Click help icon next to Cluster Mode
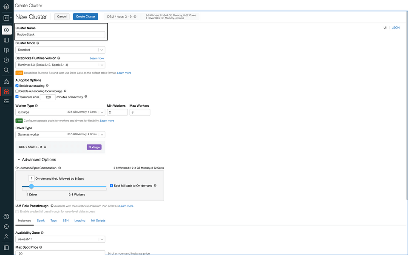Viewport: 408px width, 255px height. (38, 43)
